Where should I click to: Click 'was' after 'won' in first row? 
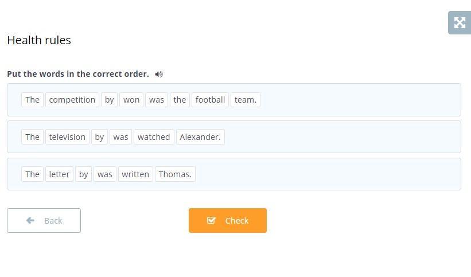(x=157, y=100)
